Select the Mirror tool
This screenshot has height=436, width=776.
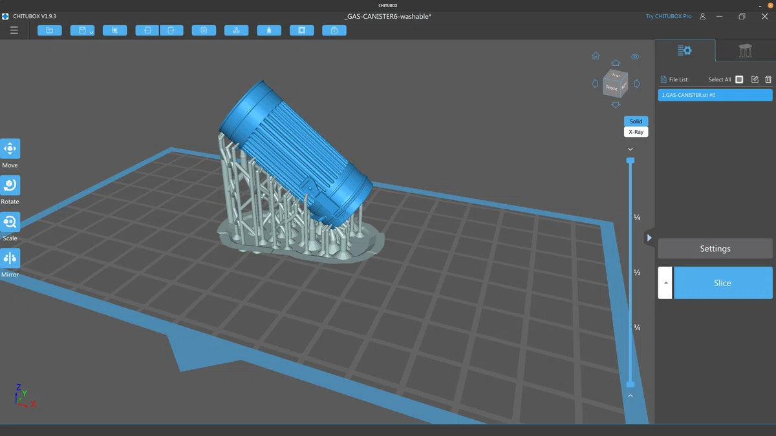(x=10, y=258)
